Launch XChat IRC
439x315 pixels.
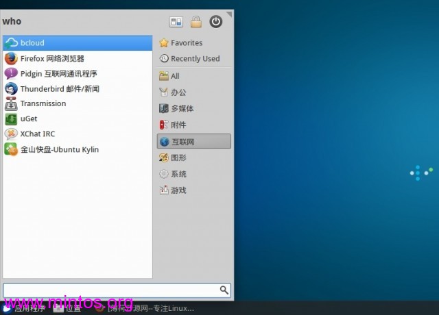38,134
